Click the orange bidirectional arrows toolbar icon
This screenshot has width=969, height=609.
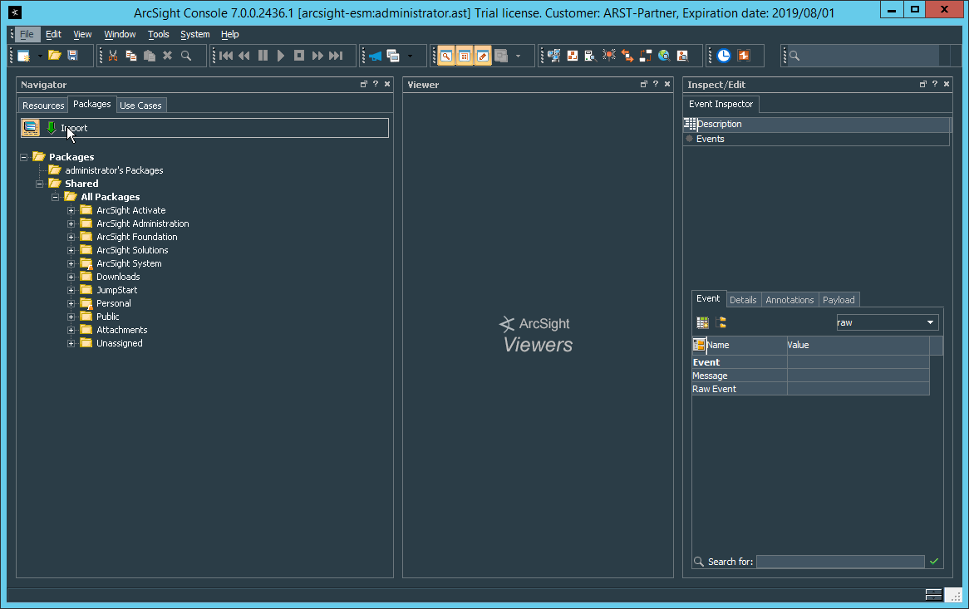627,56
